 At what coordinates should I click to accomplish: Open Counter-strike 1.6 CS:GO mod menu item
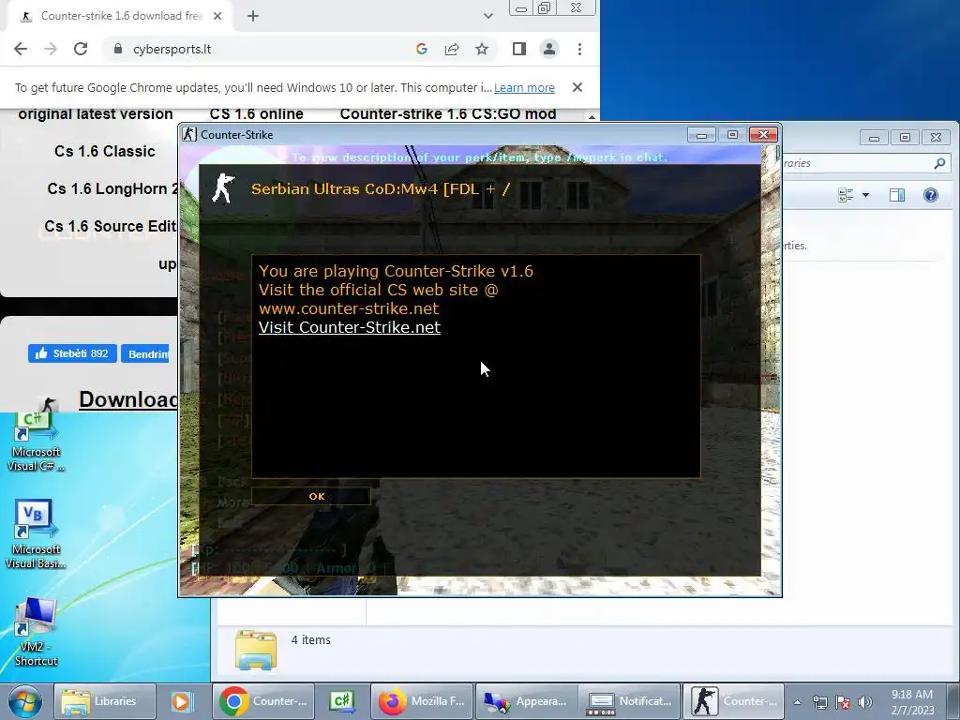(x=448, y=113)
